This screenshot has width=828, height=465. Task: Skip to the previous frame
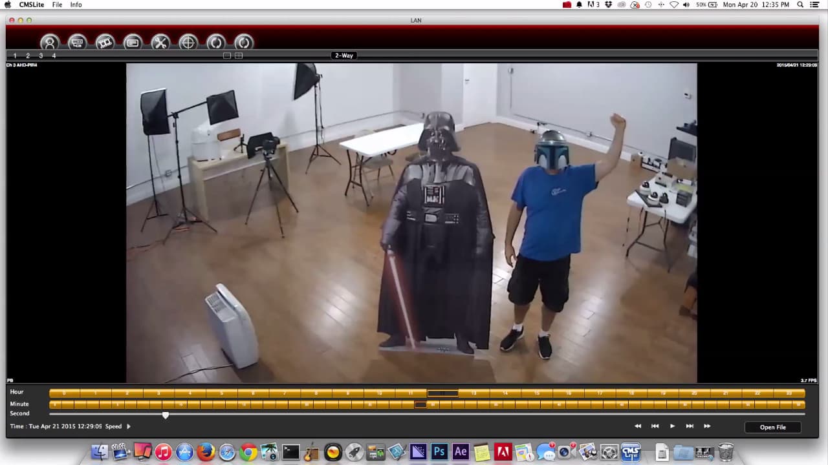tap(655, 426)
